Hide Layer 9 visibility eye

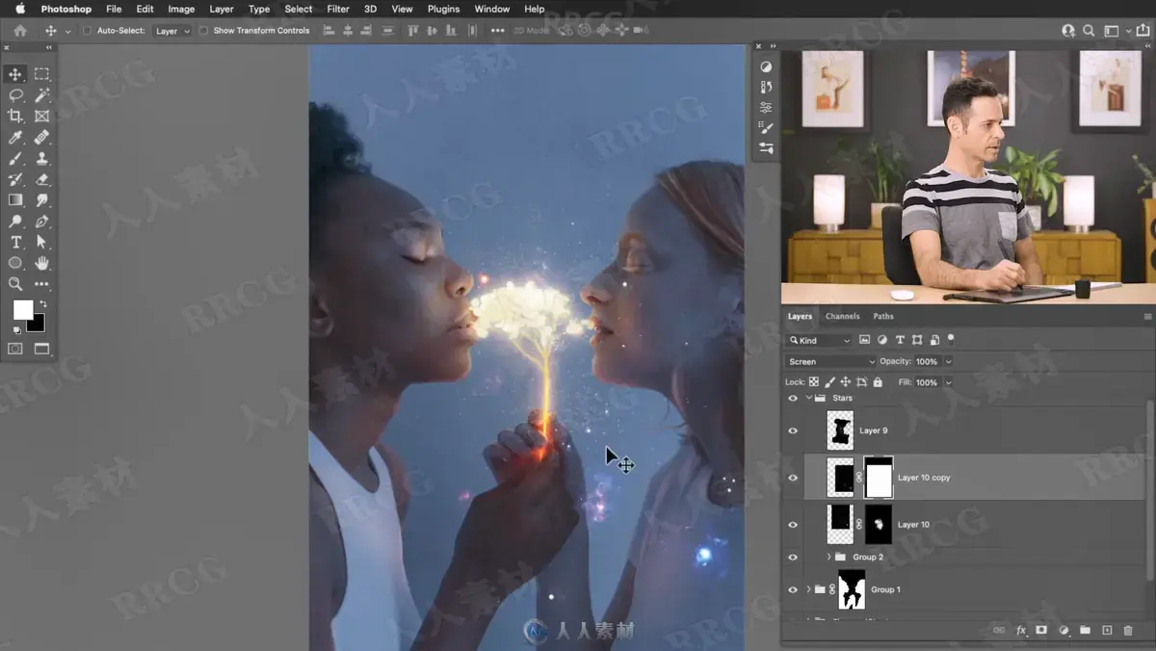pos(793,430)
